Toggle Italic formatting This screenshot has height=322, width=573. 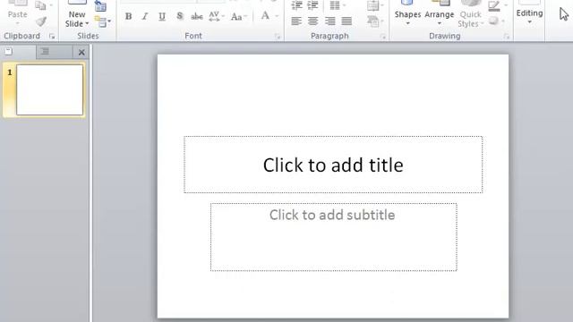coord(145,16)
